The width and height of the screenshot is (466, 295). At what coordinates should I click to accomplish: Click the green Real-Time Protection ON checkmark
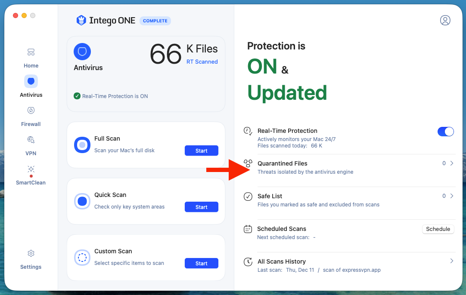click(77, 96)
